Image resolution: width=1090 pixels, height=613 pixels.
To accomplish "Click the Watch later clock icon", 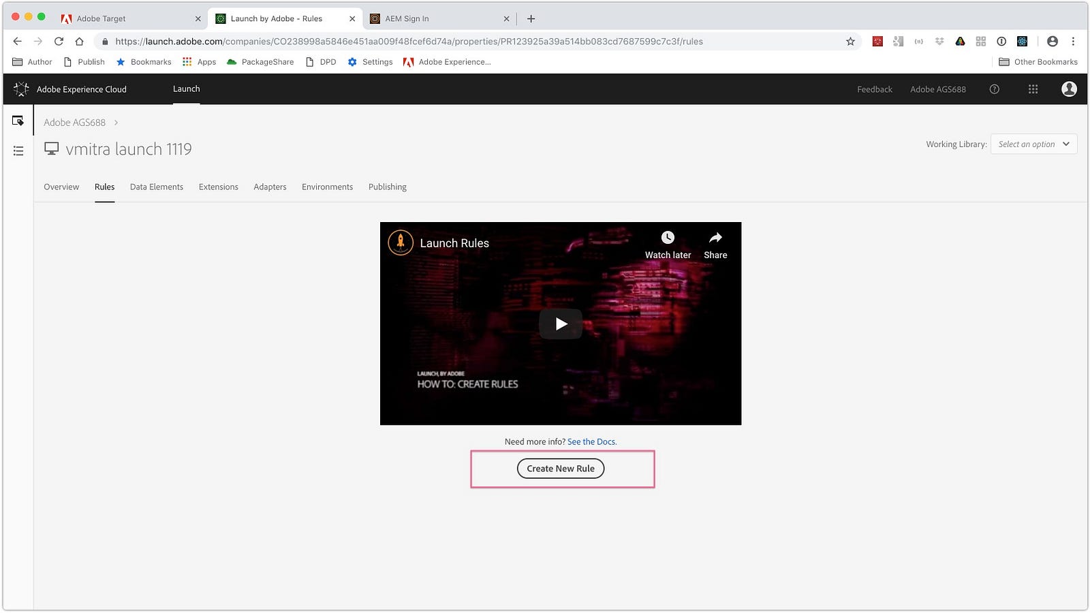I will (668, 238).
